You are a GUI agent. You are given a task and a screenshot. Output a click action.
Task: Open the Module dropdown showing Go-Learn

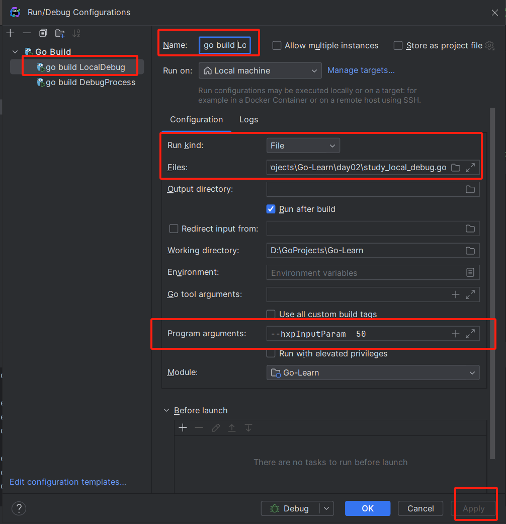tap(372, 372)
